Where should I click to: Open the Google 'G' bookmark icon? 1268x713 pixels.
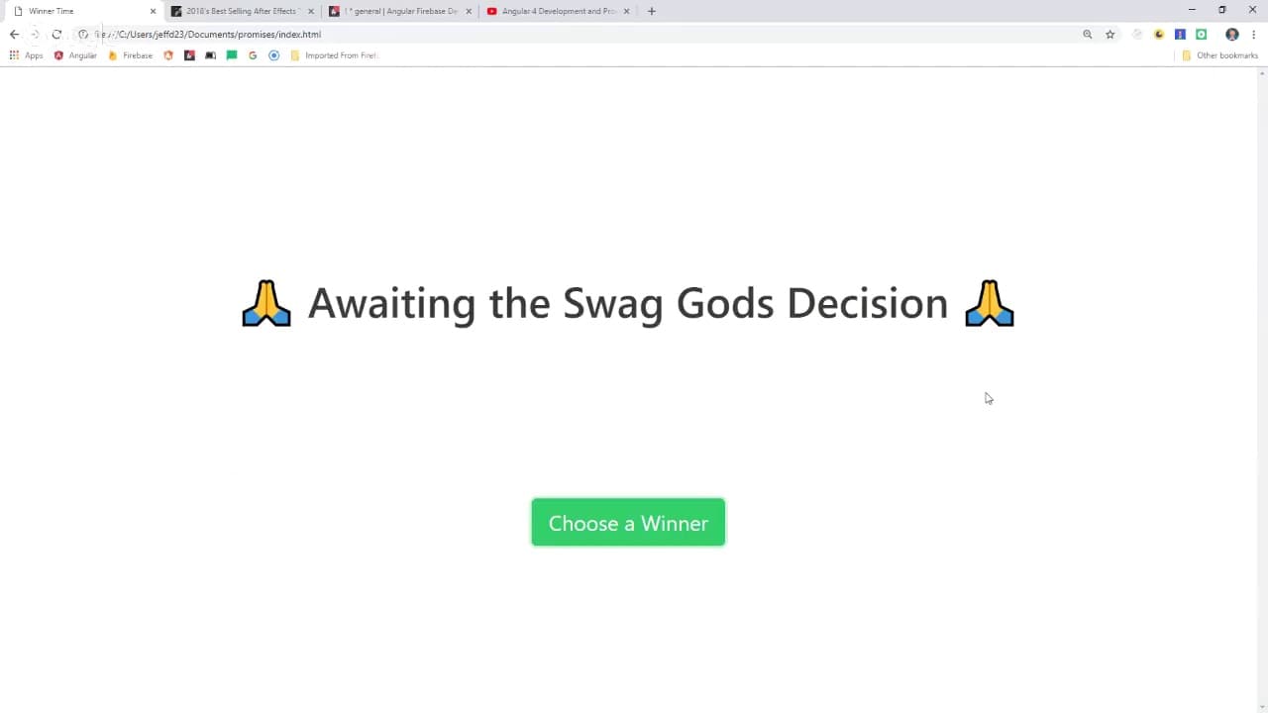point(253,55)
